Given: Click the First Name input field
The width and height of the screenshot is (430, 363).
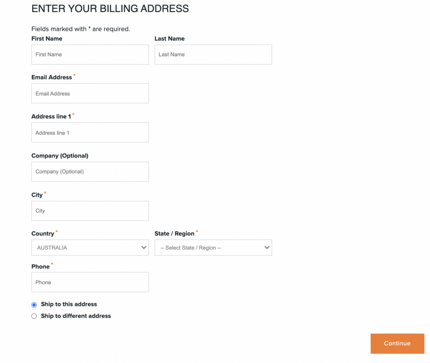Looking at the screenshot, I should 90,55.
